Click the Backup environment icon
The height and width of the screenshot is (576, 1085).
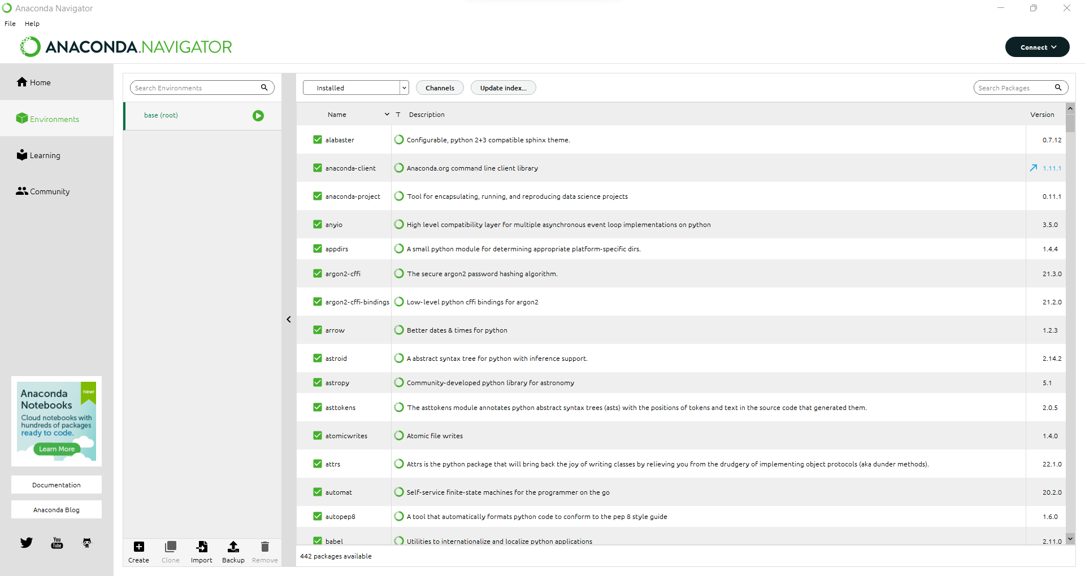(x=233, y=547)
